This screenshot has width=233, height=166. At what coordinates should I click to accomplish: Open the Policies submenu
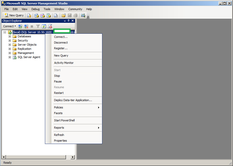point(77,108)
